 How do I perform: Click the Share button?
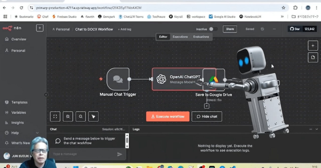pos(230,29)
